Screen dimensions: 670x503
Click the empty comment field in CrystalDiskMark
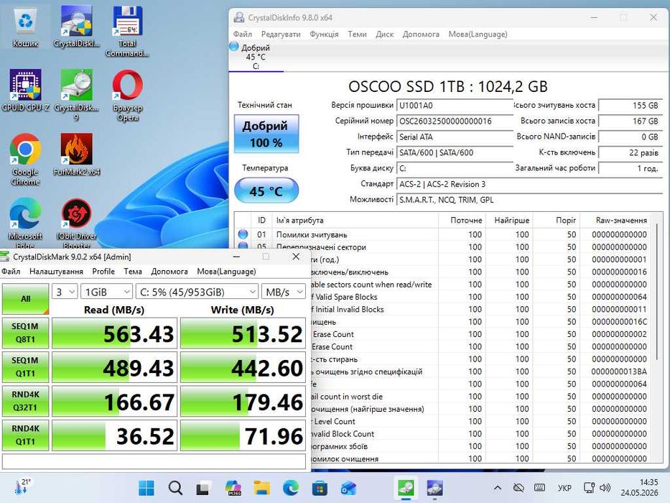click(154, 461)
